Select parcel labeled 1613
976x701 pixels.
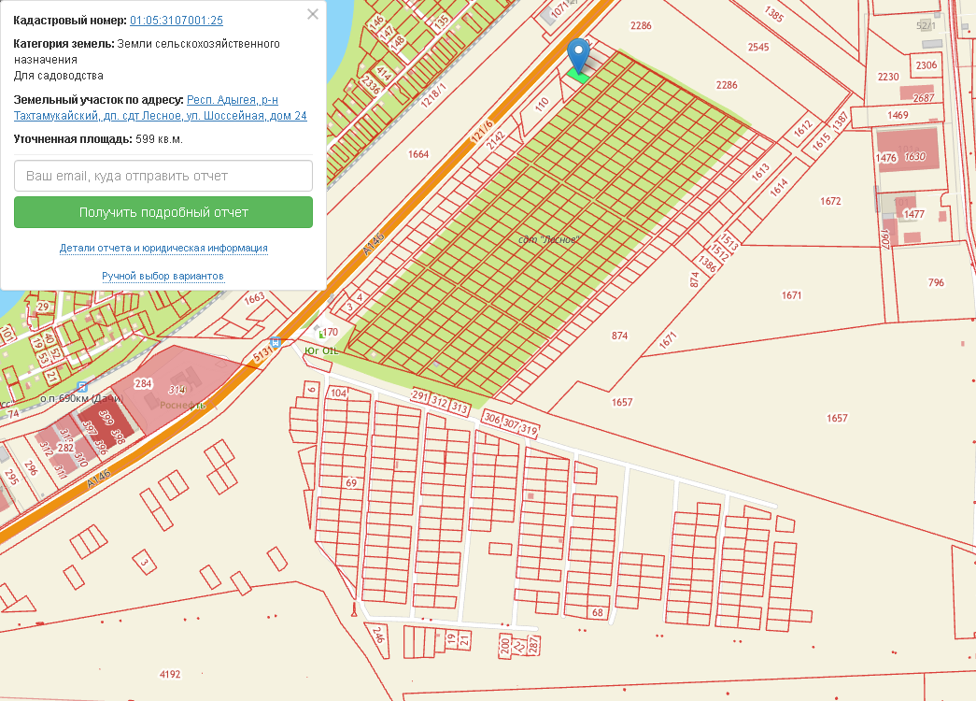click(x=760, y=171)
